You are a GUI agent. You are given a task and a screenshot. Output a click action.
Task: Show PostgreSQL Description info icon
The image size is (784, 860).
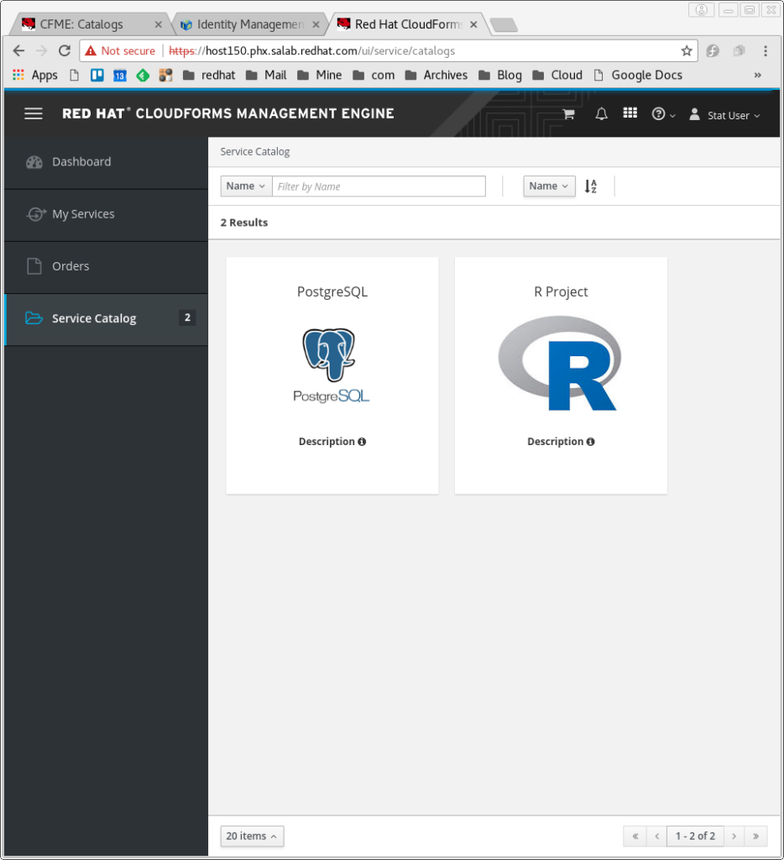tap(362, 442)
